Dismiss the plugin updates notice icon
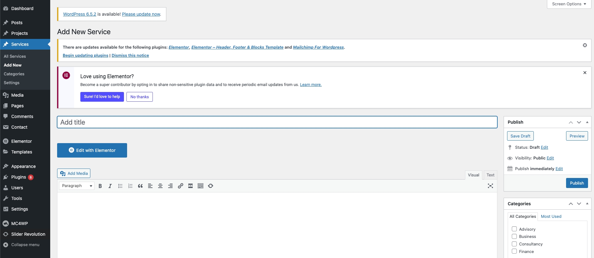The width and height of the screenshot is (594, 258). 585,45
